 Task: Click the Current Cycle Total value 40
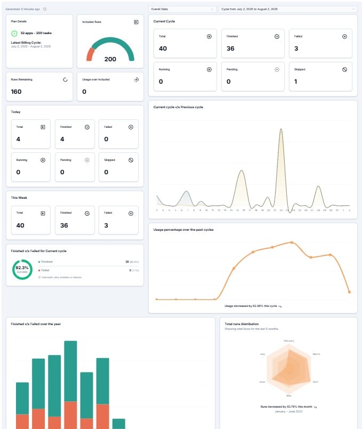pyautogui.click(x=163, y=48)
